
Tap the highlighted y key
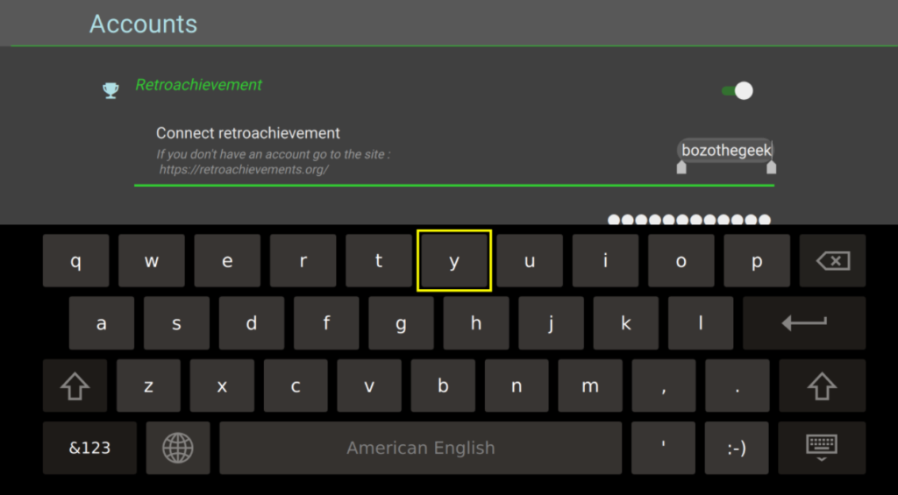[454, 261]
